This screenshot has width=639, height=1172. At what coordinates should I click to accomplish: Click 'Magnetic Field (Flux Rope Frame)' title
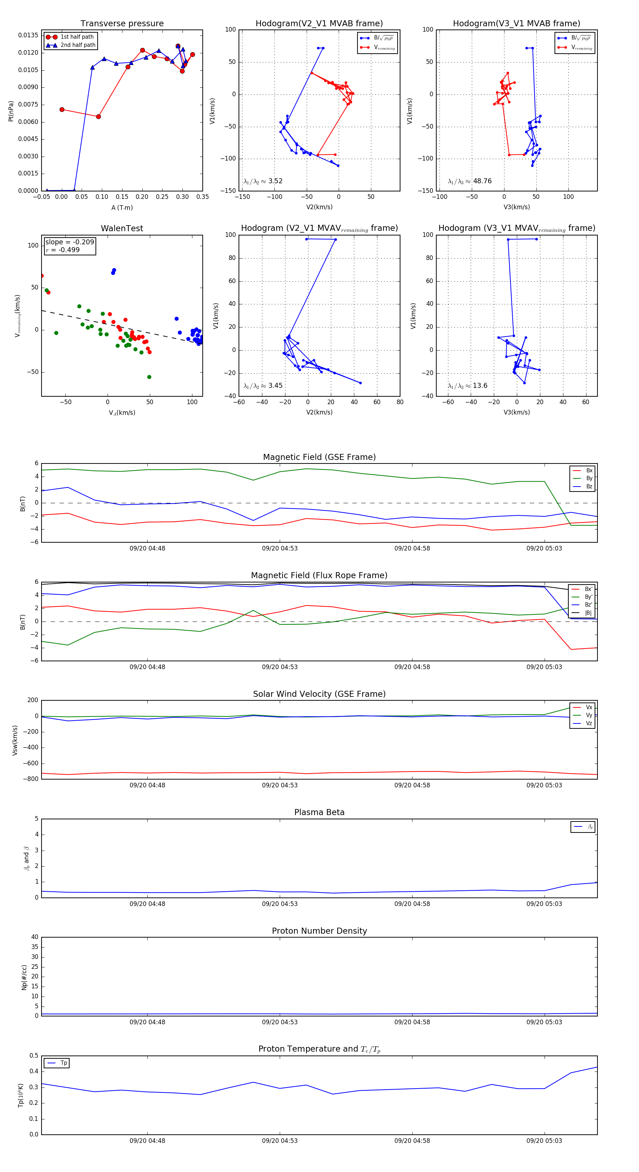pos(319,576)
